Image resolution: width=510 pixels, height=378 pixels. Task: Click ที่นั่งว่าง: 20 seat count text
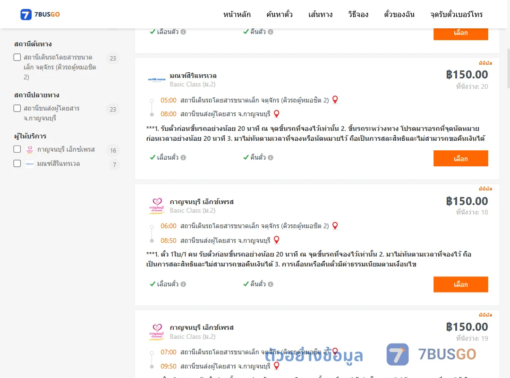(472, 86)
